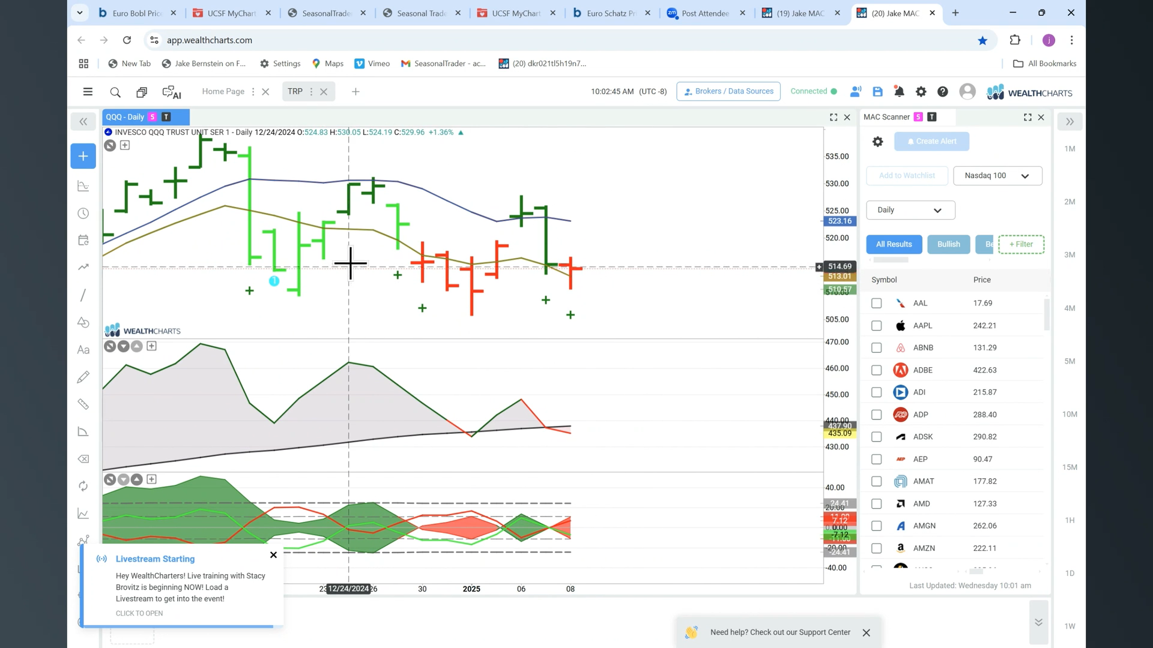Switch to the Home Page workspace tab
The image size is (1153, 648).
[x=223, y=92]
